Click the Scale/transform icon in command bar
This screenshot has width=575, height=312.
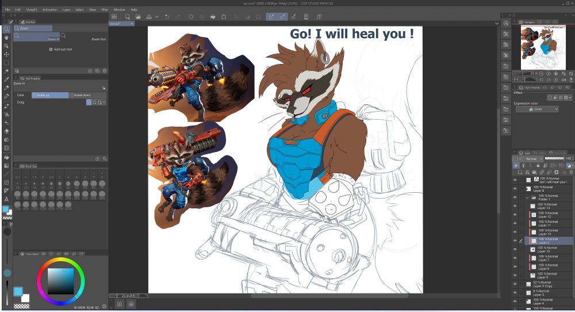224,17
